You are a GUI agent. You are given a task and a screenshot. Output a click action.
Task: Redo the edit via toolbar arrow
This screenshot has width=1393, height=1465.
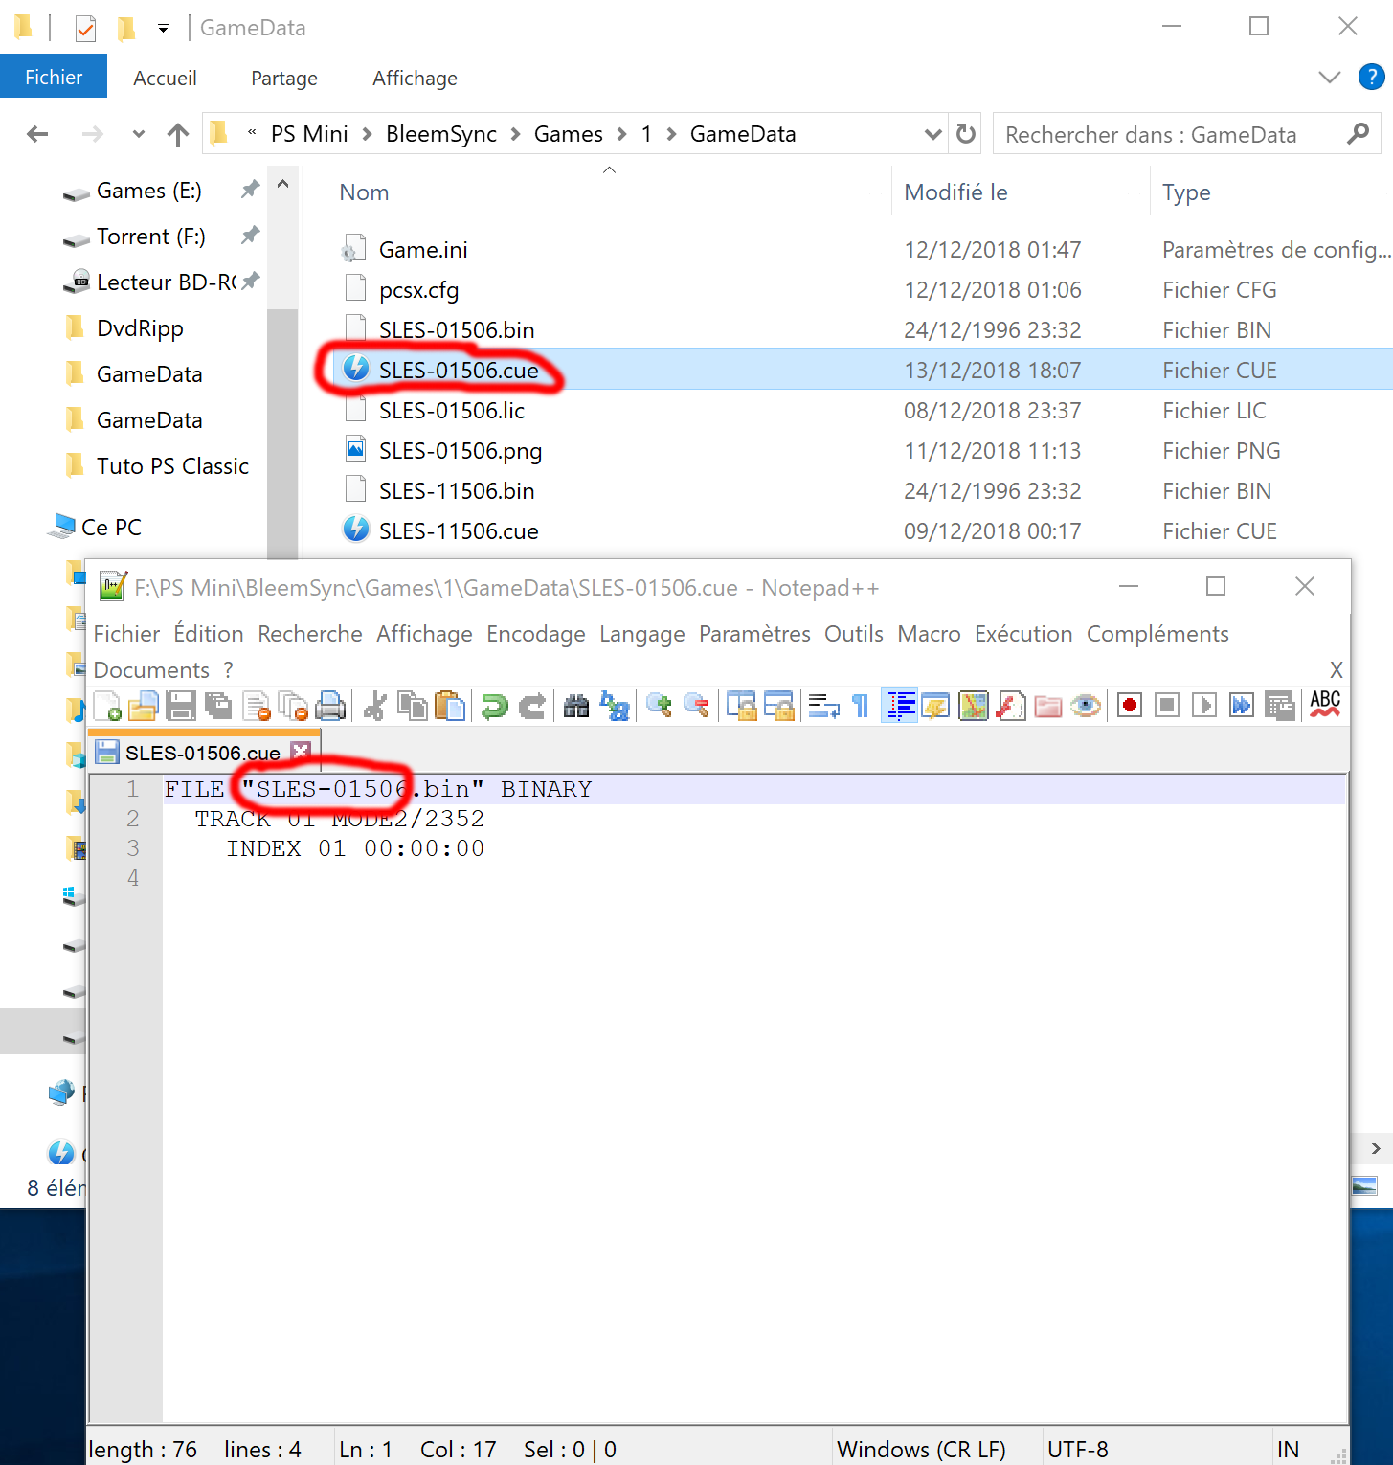531,707
